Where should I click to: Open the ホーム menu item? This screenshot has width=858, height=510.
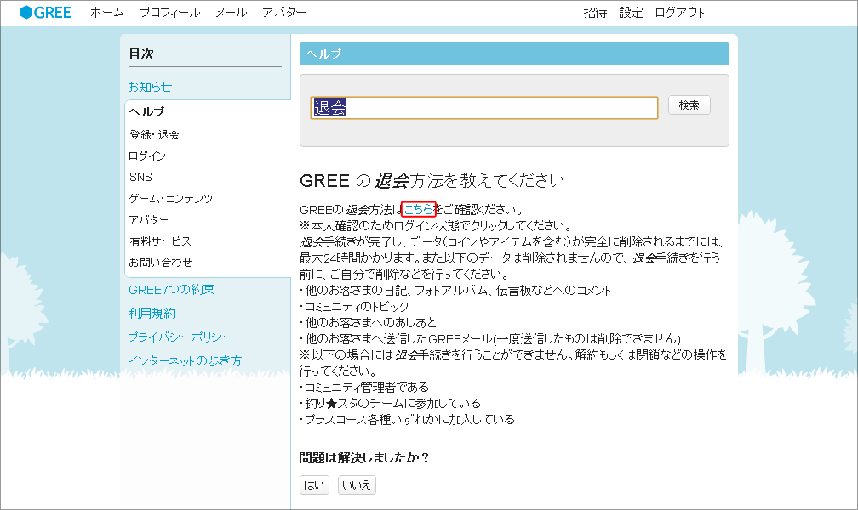107,13
